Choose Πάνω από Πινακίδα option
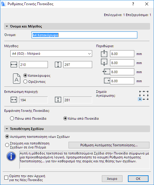The height and width of the screenshot is (185, 154). (x=12, y=118)
